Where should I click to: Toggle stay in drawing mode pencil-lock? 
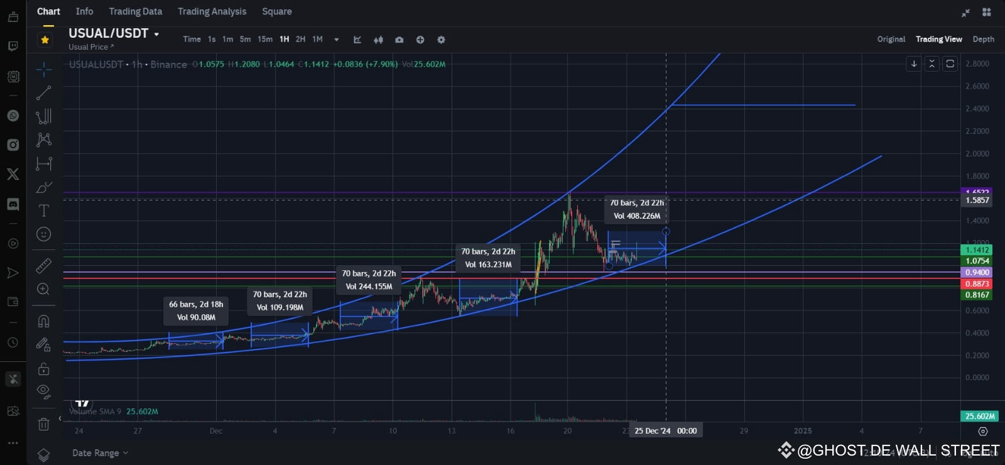click(43, 344)
